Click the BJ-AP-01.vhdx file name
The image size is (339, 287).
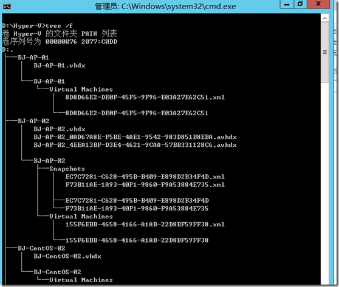click(x=60, y=66)
